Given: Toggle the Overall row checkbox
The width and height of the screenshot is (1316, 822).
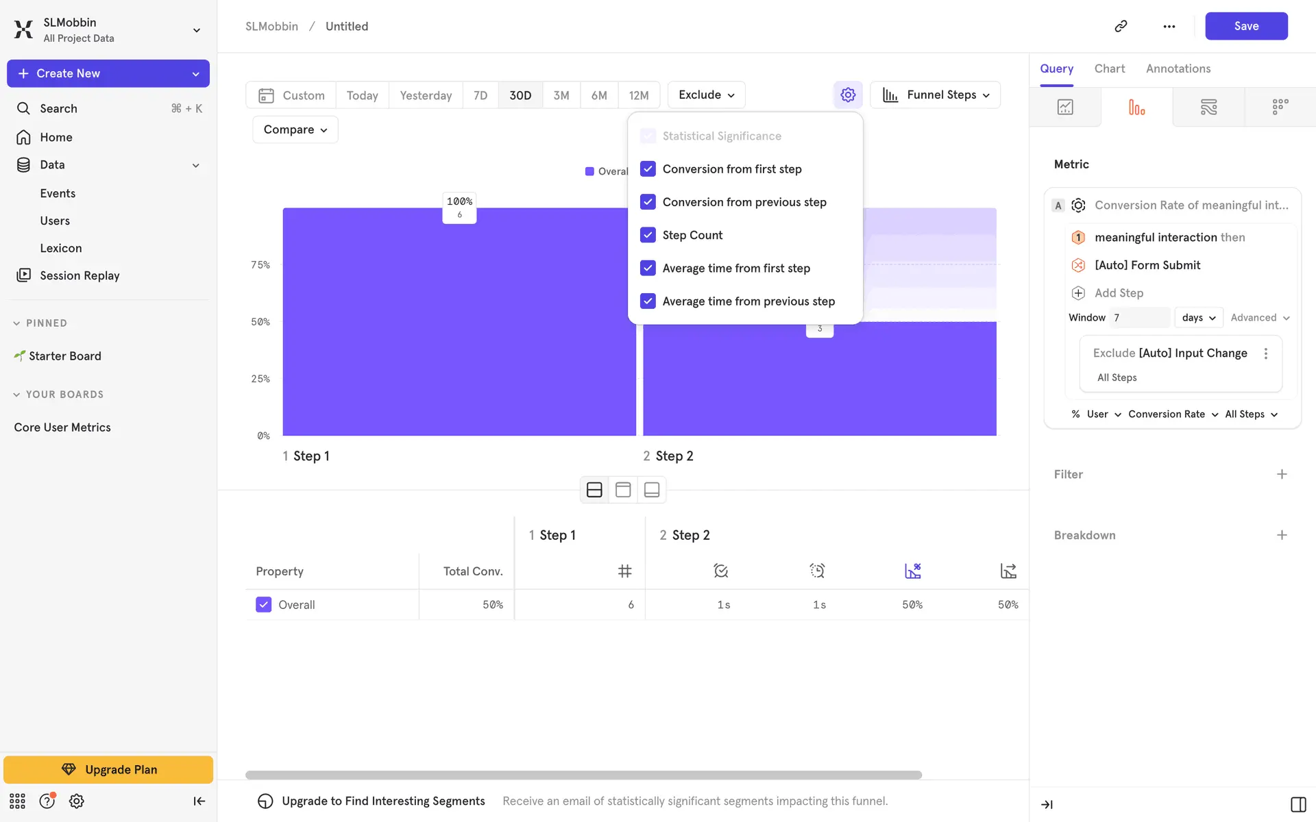Looking at the screenshot, I should pos(264,605).
